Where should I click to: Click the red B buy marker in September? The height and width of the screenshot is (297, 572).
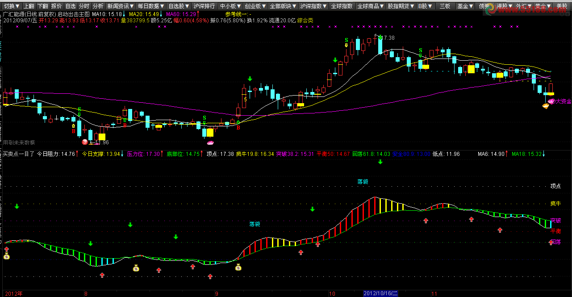(x=238, y=127)
